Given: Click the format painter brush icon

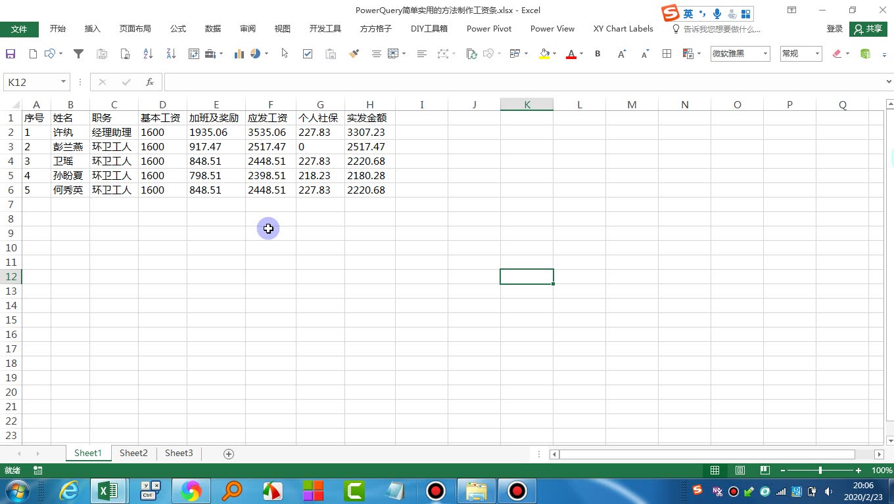Looking at the screenshot, I should click(354, 54).
